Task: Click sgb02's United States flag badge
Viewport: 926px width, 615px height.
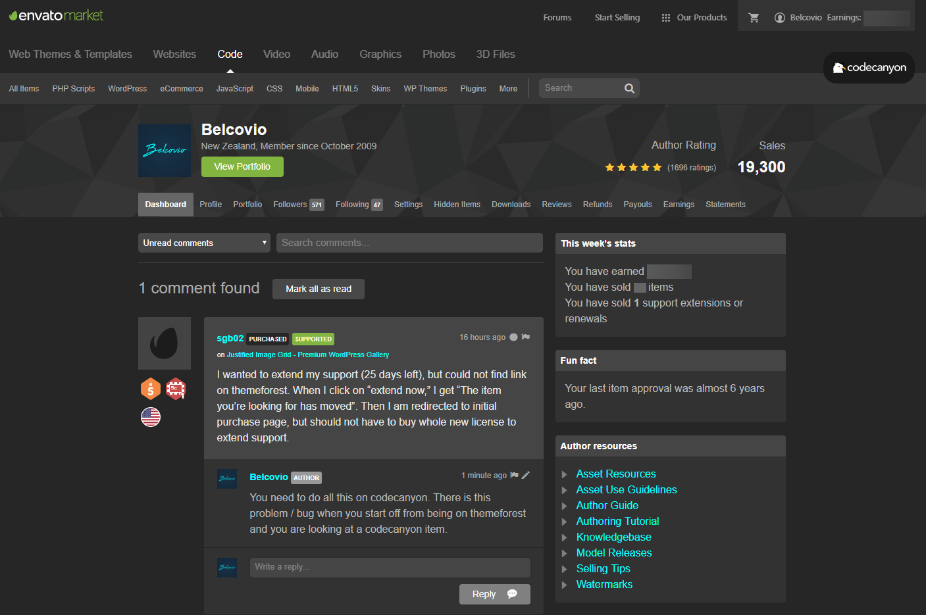Action: tap(150, 416)
